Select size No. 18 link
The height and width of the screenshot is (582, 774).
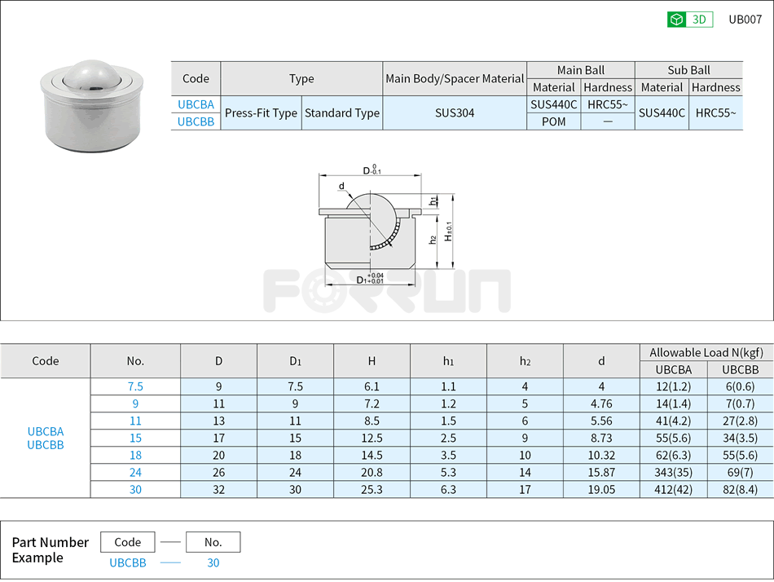click(135, 455)
